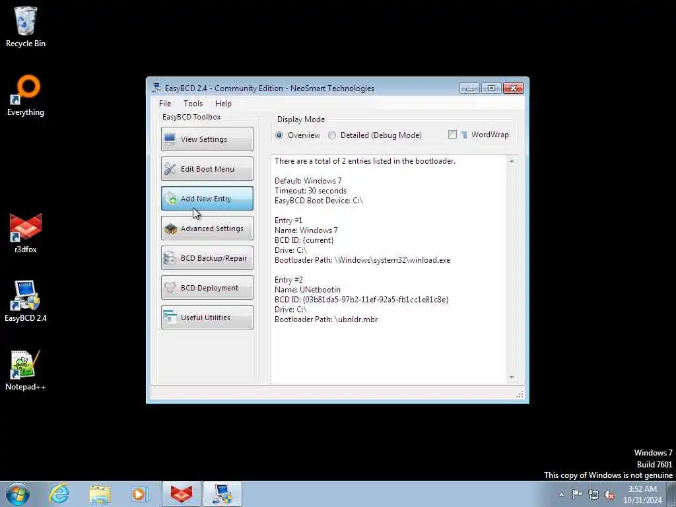The height and width of the screenshot is (507, 676).
Task: Click the winload.exe bootloader path line
Action: (362, 260)
